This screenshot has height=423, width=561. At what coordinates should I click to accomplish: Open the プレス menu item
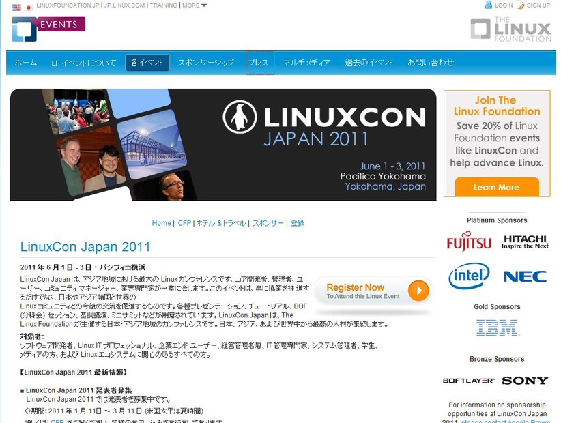(259, 63)
